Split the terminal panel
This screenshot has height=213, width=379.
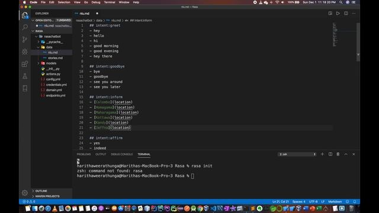330,154
